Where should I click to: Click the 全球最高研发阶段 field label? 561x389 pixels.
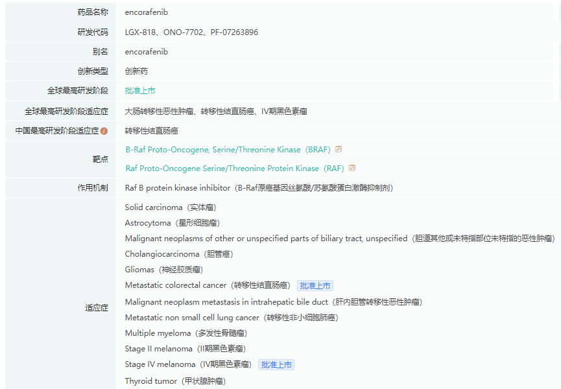click(78, 91)
